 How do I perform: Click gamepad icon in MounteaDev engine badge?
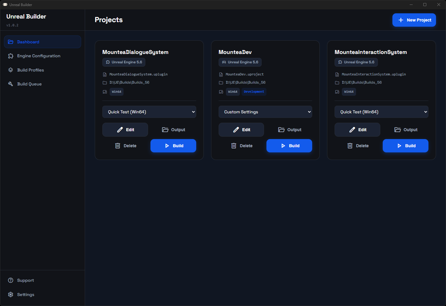pos(224,62)
